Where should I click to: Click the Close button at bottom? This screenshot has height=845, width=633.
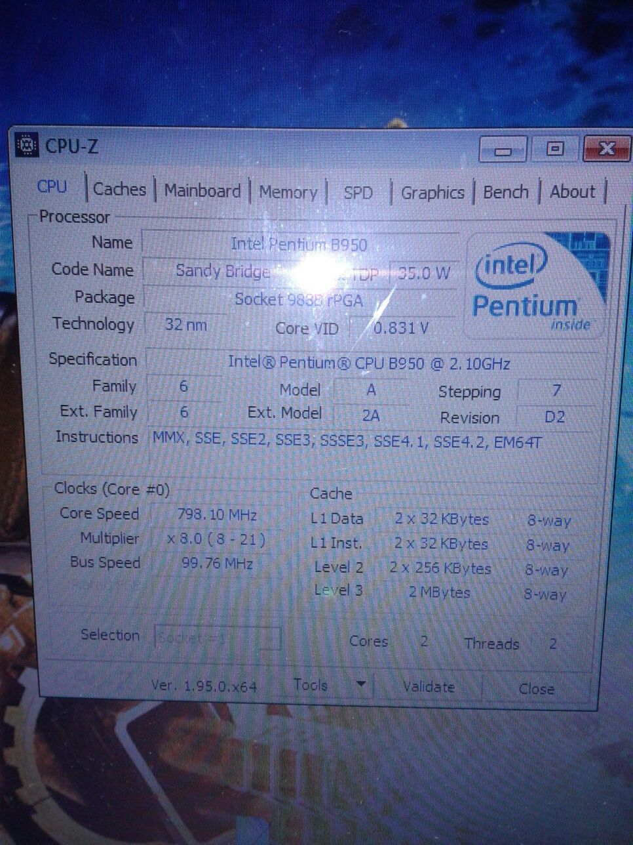tap(537, 689)
